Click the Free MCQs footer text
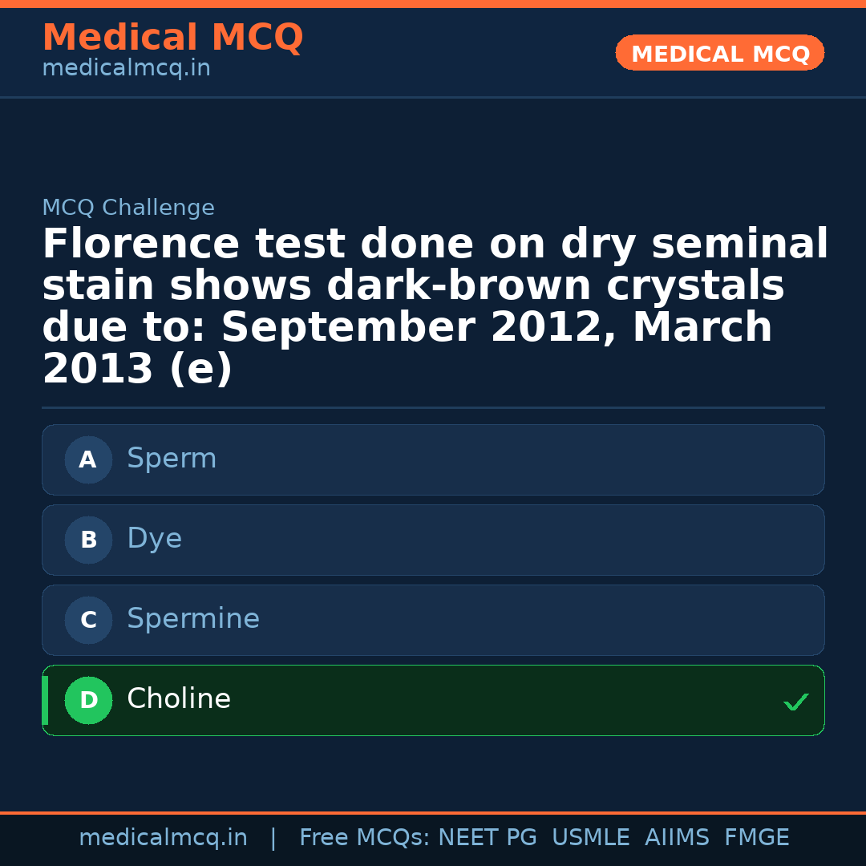 (364, 838)
